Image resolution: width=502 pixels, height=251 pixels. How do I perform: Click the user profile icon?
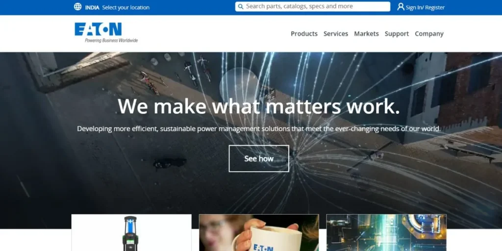click(401, 7)
